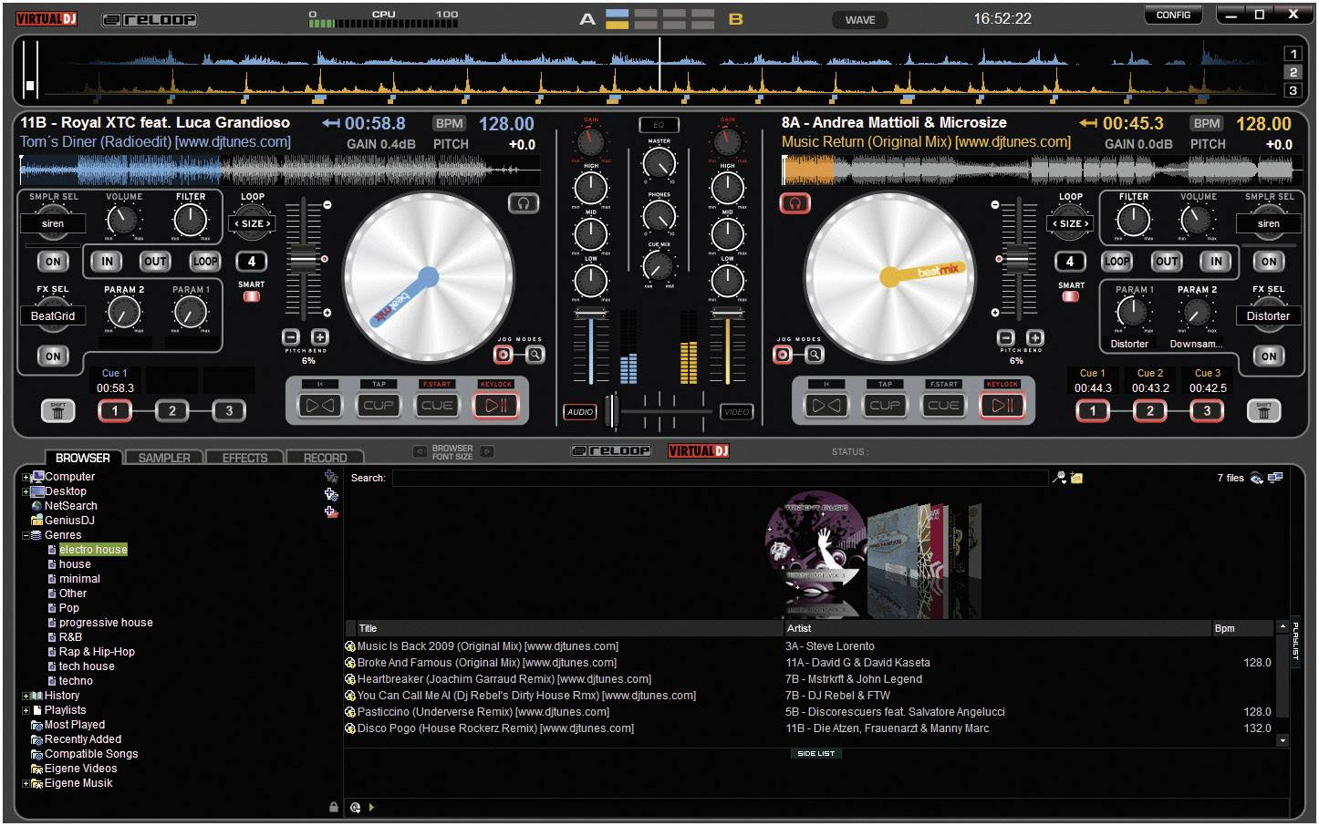Click right deck trash cue delete icon
Viewport: 1319px width, 826px height.
tap(1263, 411)
